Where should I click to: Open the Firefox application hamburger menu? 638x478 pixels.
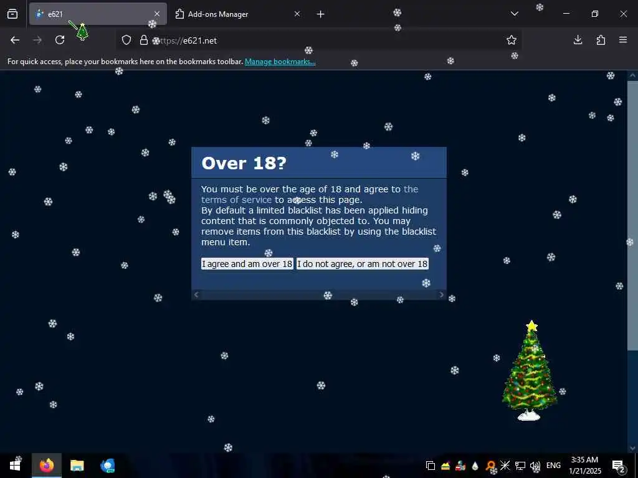coord(623,40)
